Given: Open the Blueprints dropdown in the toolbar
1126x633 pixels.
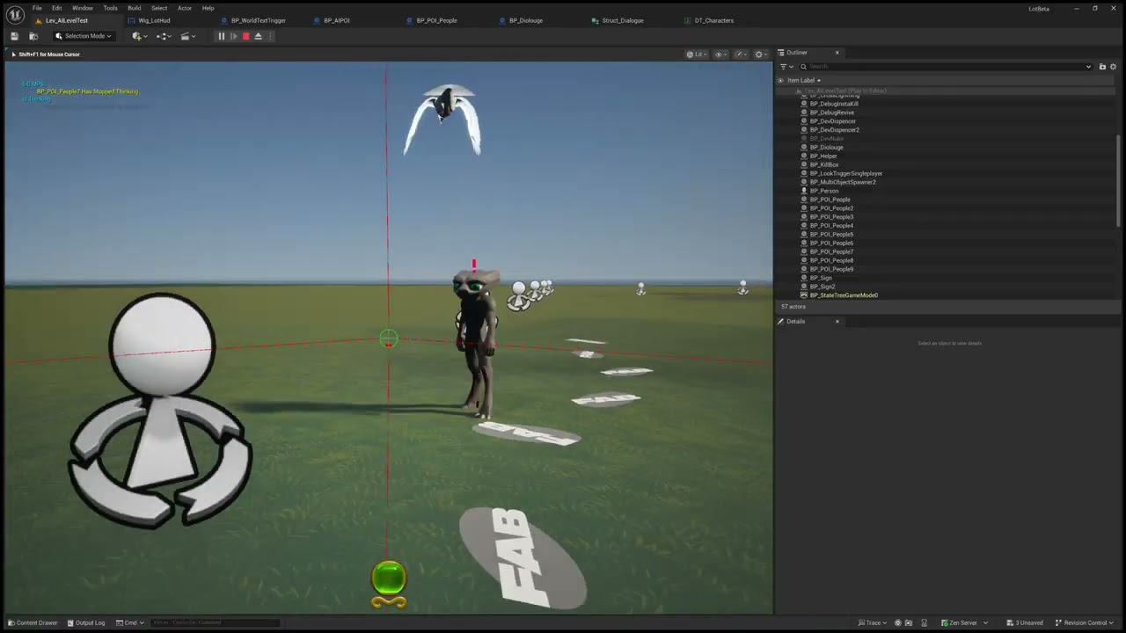Looking at the screenshot, I should 163,36.
